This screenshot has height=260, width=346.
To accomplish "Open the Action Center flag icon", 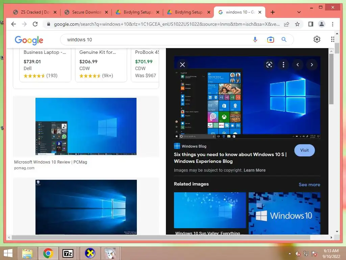I will click(x=314, y=254).
